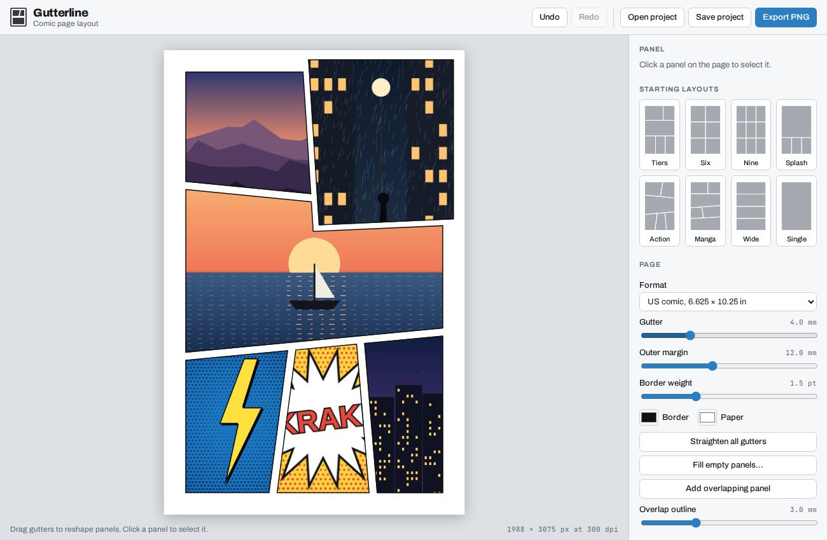Select the KRAK burst panel
Viewport: 827px width, 540px height.
323,419
